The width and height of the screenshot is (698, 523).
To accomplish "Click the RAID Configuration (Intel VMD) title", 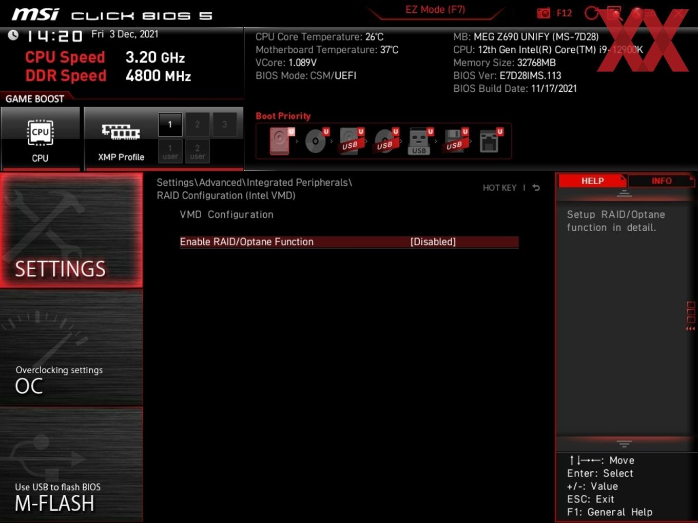I will (x=226, y=195).
